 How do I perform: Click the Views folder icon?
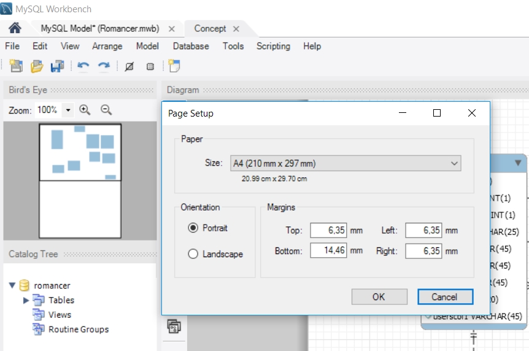click(x=39, y=314)
